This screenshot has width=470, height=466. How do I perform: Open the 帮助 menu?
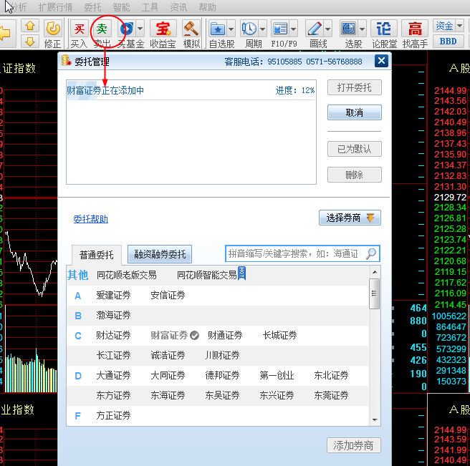pyautogui.click(x=208, y=7)
